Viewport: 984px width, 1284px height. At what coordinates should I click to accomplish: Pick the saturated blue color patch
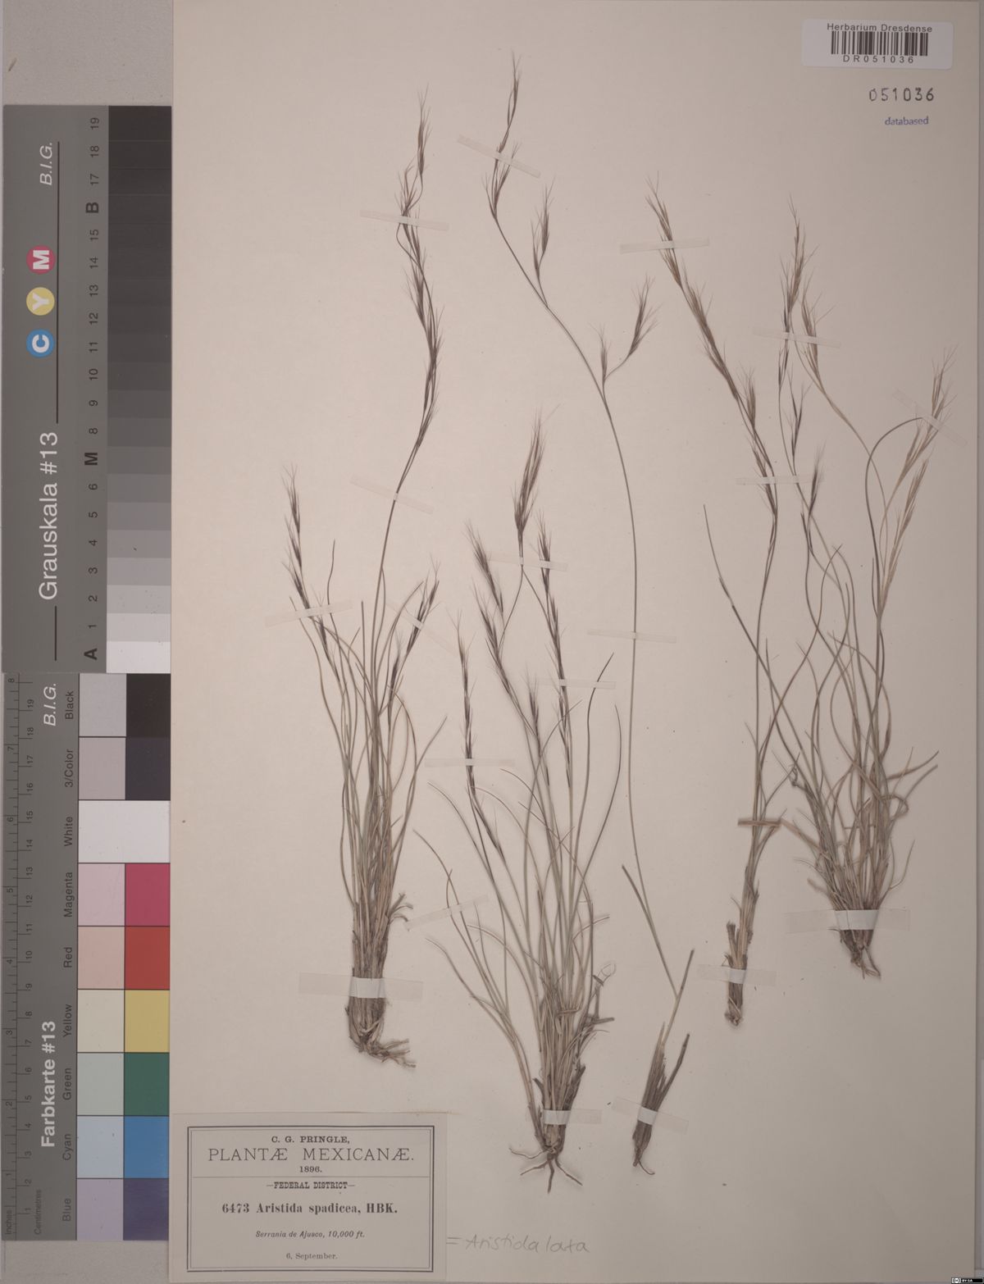(x=148, y=1209)
